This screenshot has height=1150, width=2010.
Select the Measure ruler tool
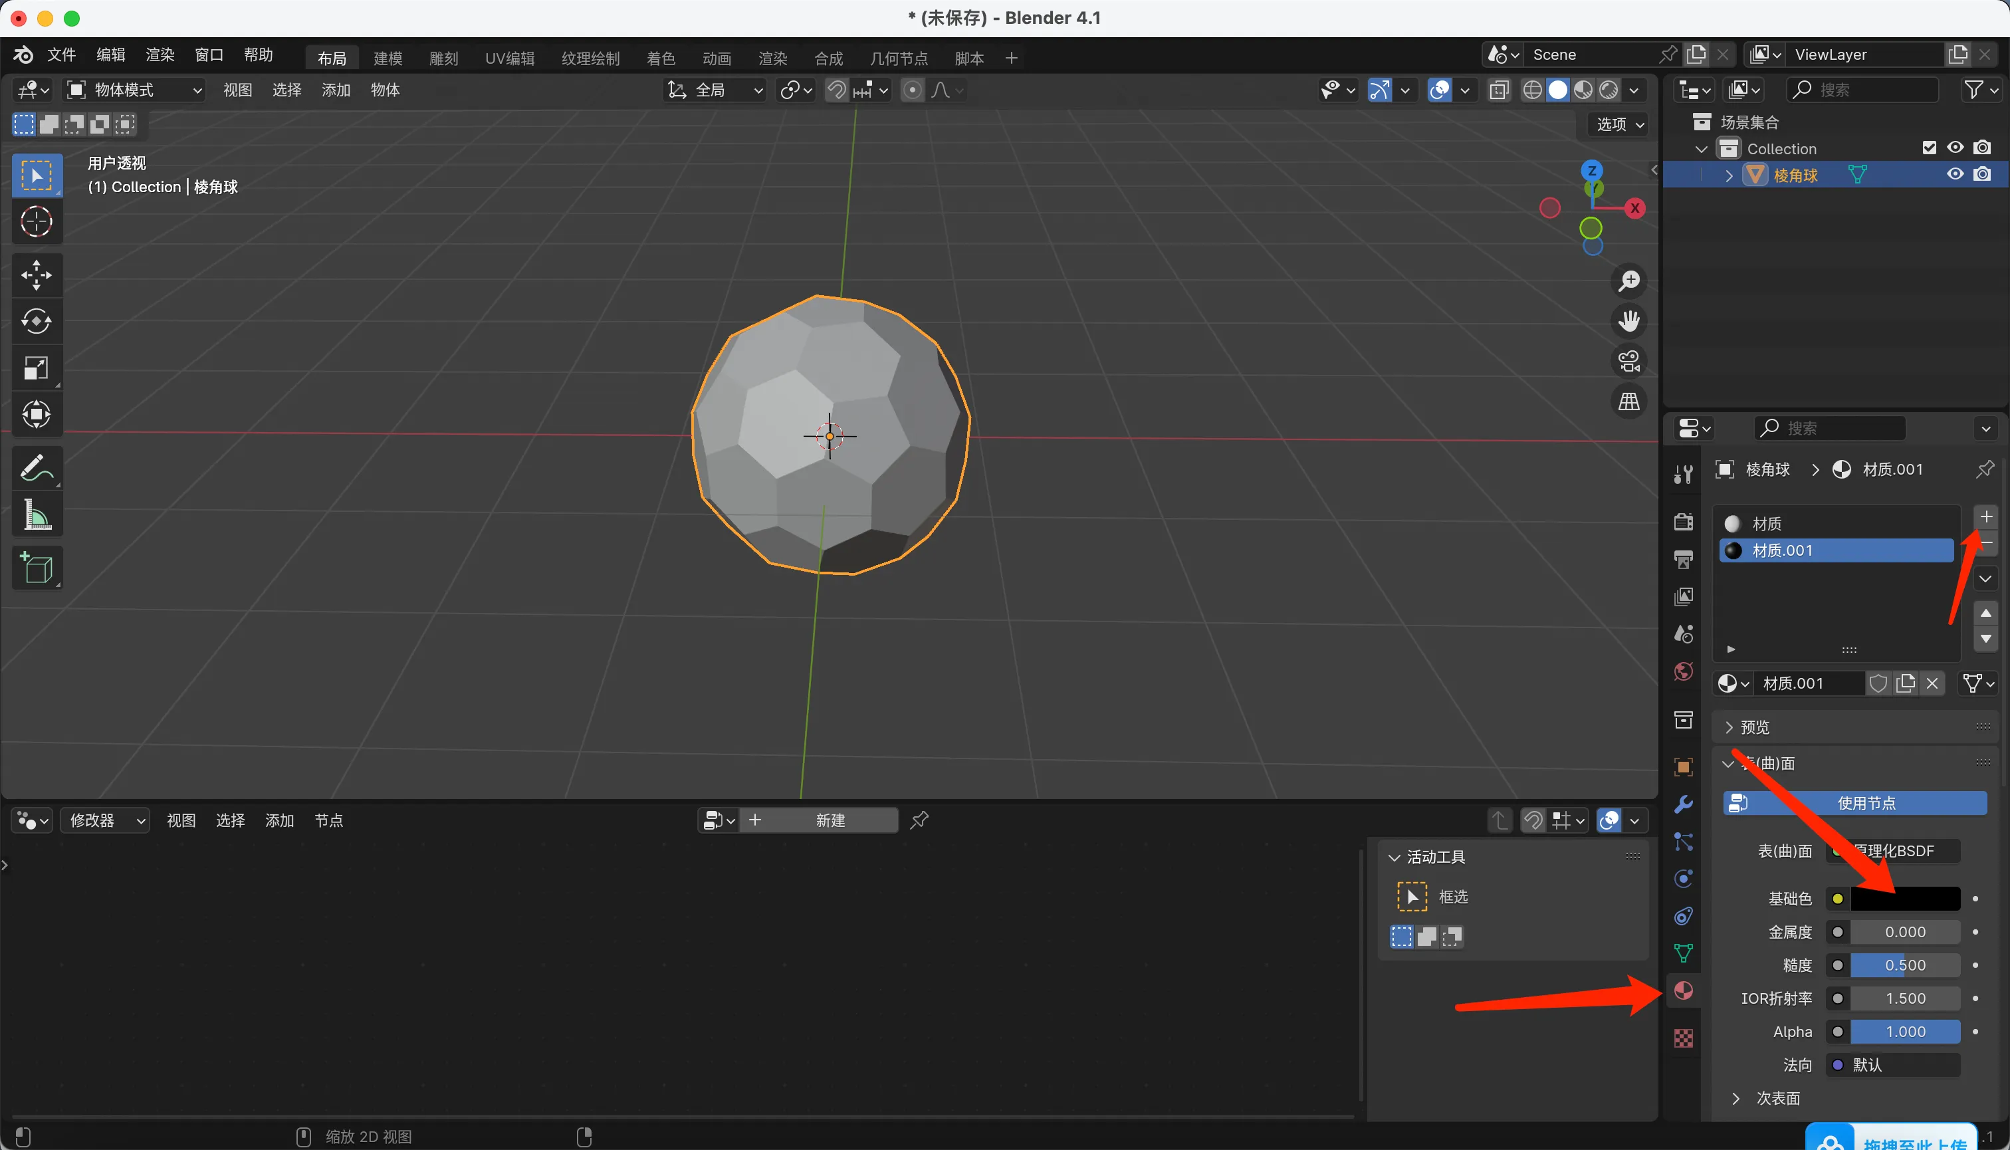(x=37, y=515)
